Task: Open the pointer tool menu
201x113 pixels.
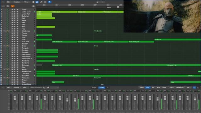Action: [x=98, y=2]
